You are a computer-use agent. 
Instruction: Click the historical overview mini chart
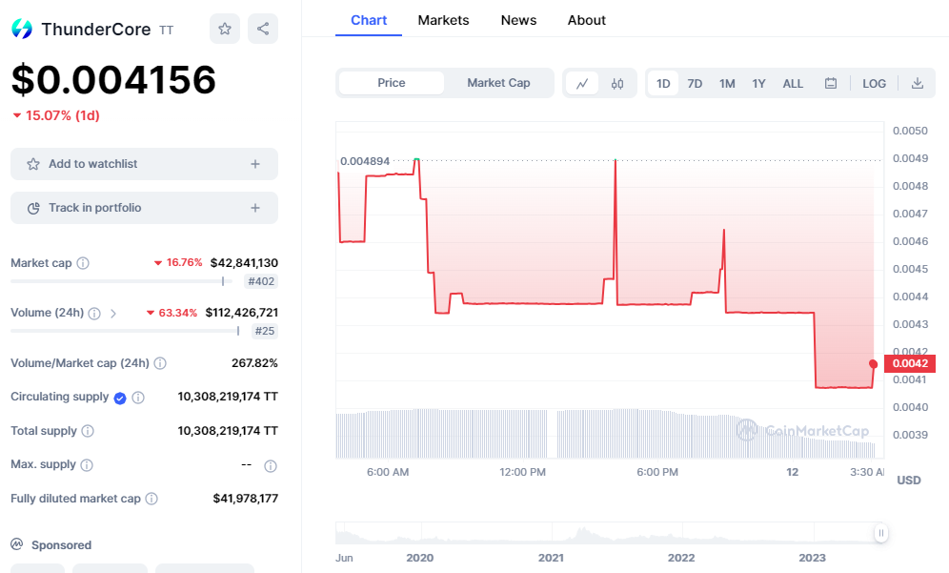[608, 533]
